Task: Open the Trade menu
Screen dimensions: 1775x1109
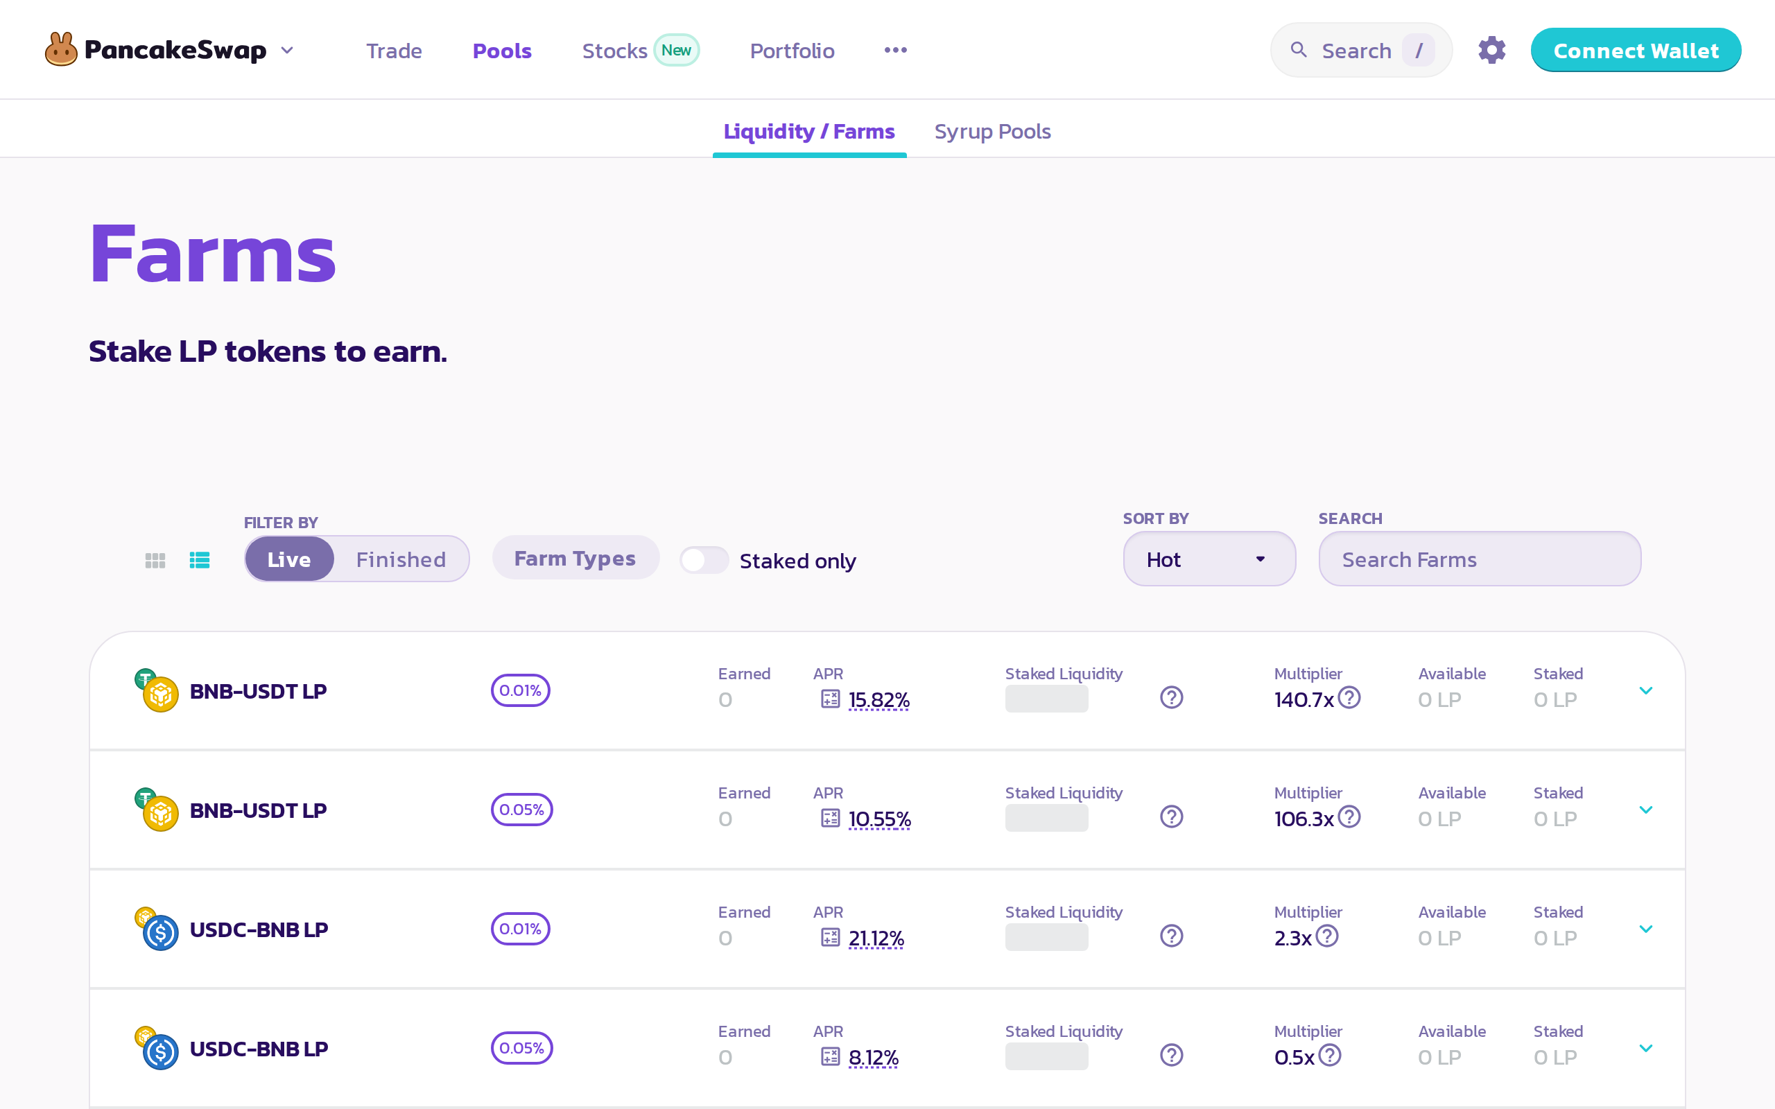Action: pyautogui.click(x=394, y=51)
